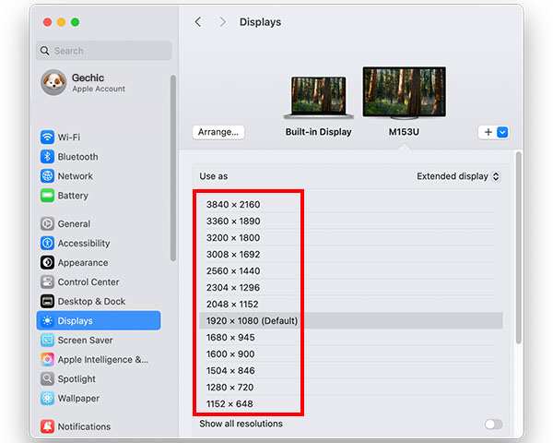Select resolution 3200 × 1800
553x443 pixels.
(351, 237)
